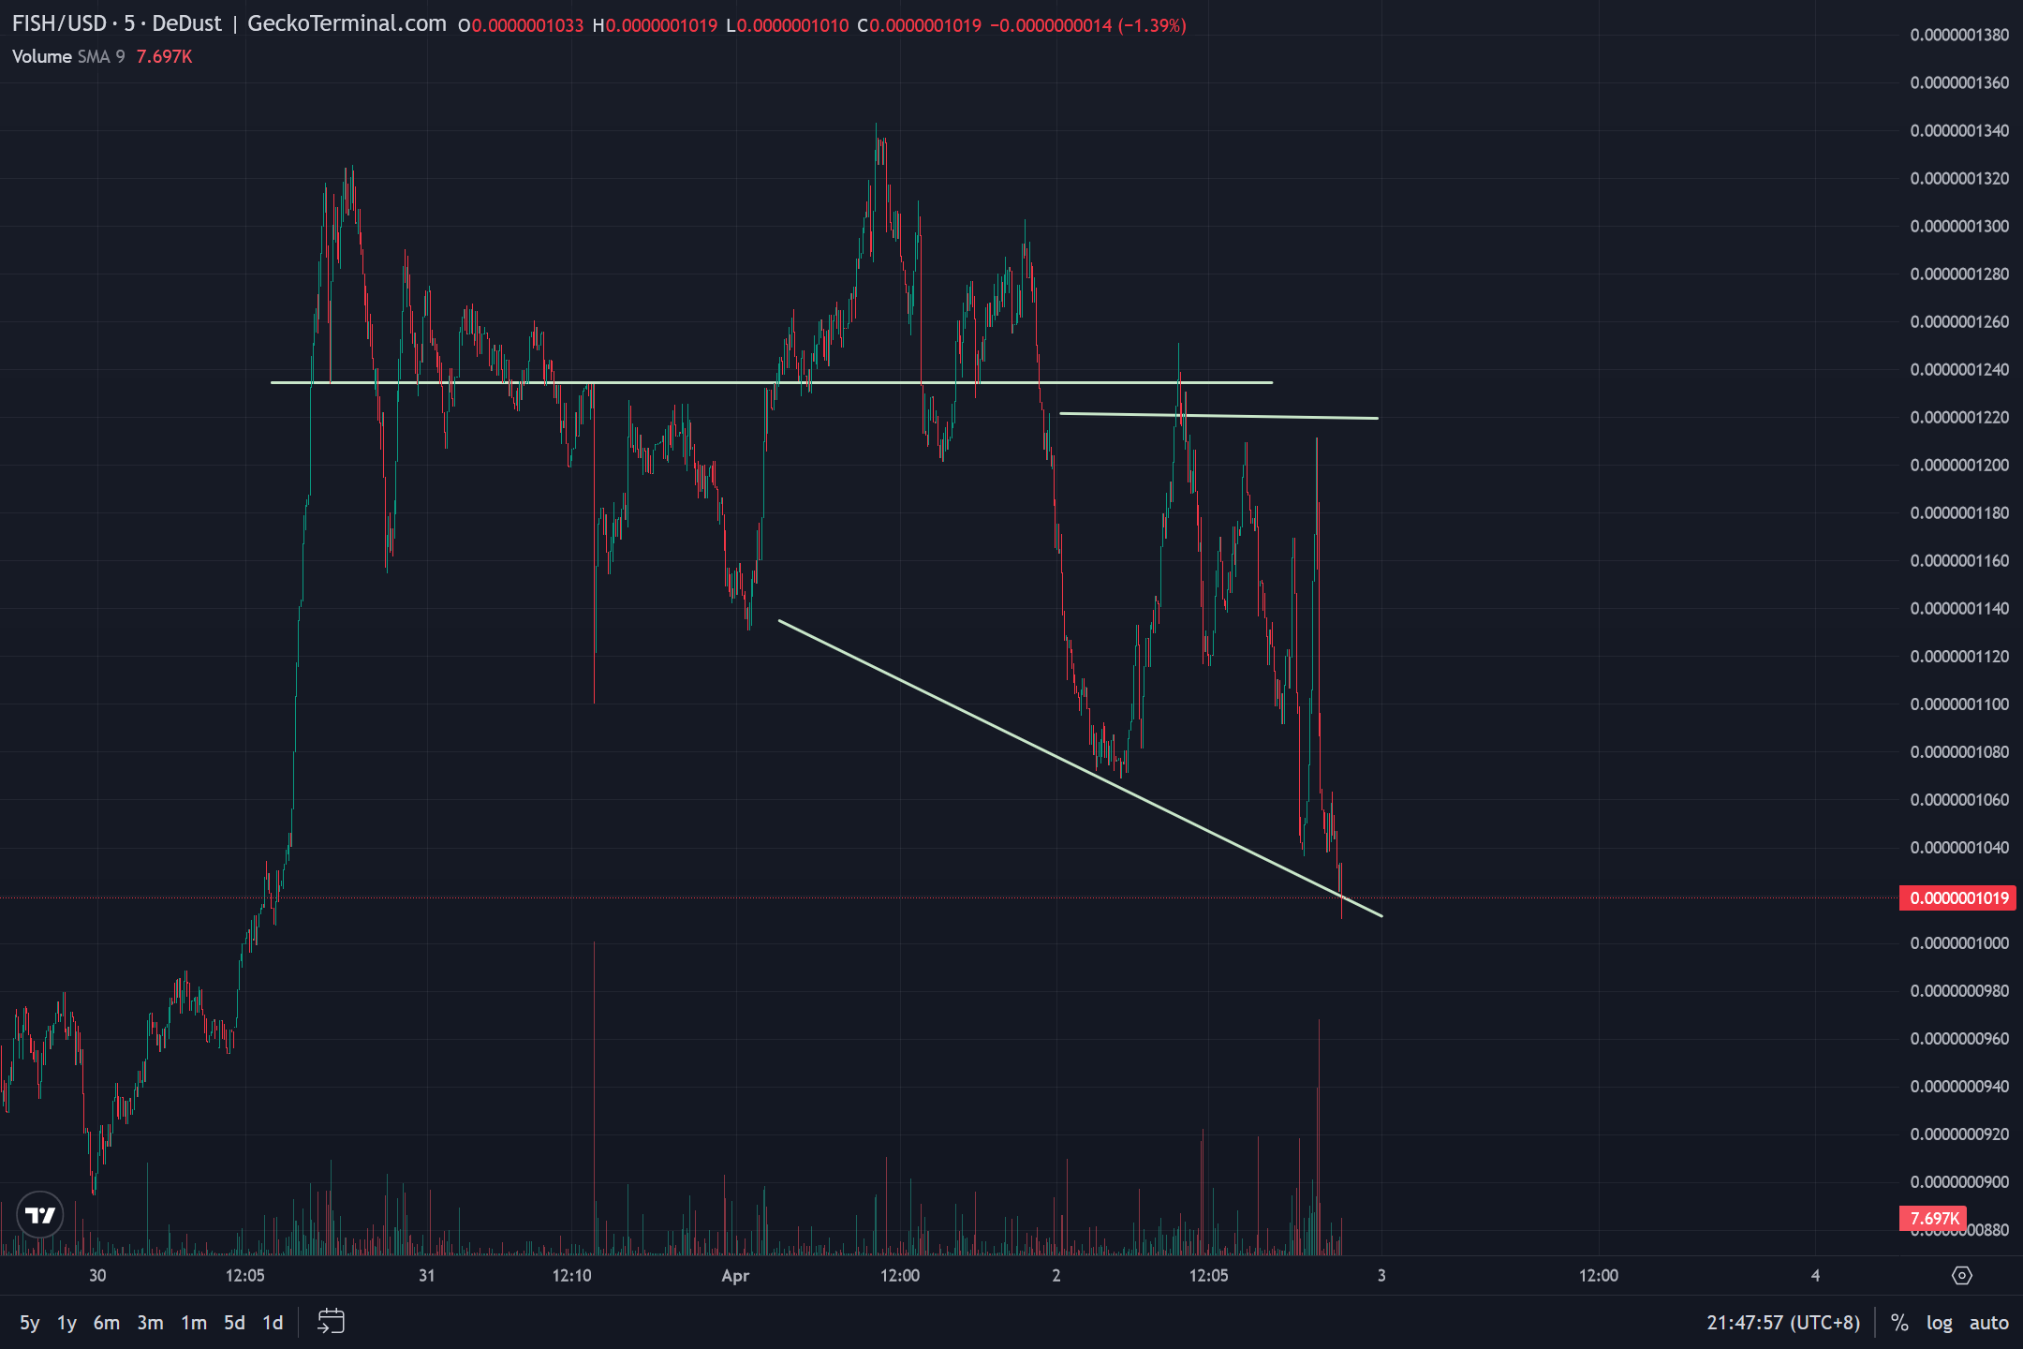
Task: Open chart settings gear icon
Action: (1961, 1275)
